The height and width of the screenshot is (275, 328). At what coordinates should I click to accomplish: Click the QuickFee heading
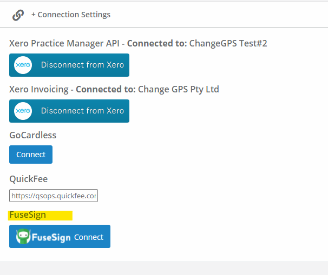tap(29, 179)
